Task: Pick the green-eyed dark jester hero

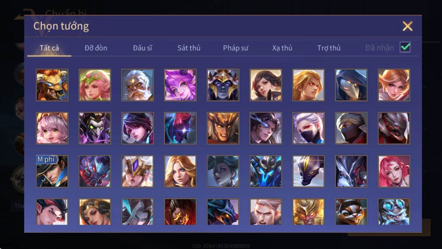Action: [95, 128]
